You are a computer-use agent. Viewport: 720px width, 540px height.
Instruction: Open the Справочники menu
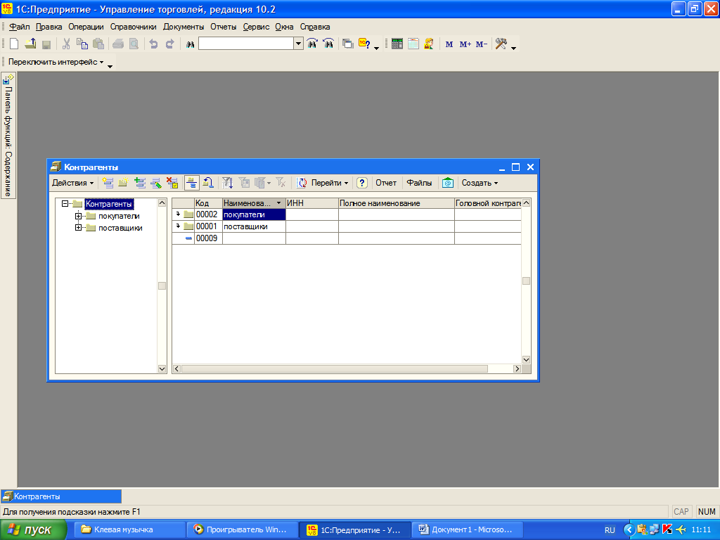coord(133,27)
